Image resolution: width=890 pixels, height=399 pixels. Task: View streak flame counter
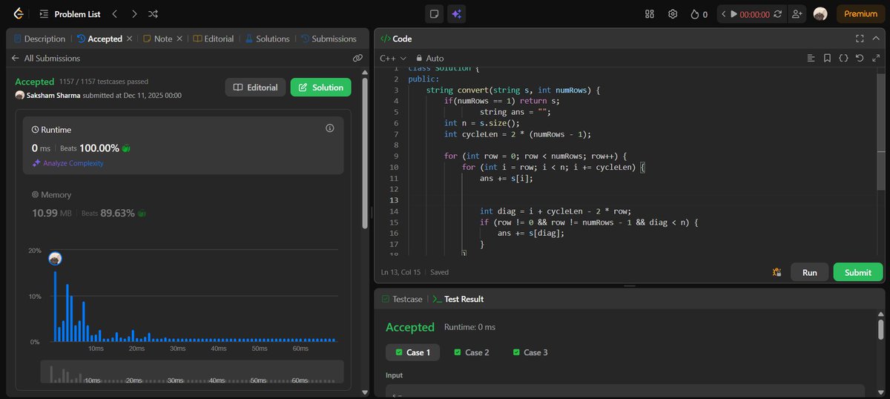click(x=699, y=13)
